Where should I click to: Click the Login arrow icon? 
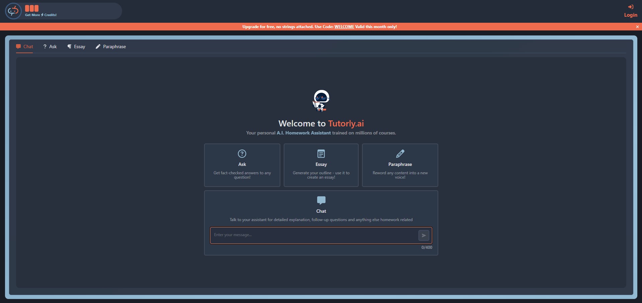(x=631, y=7)
